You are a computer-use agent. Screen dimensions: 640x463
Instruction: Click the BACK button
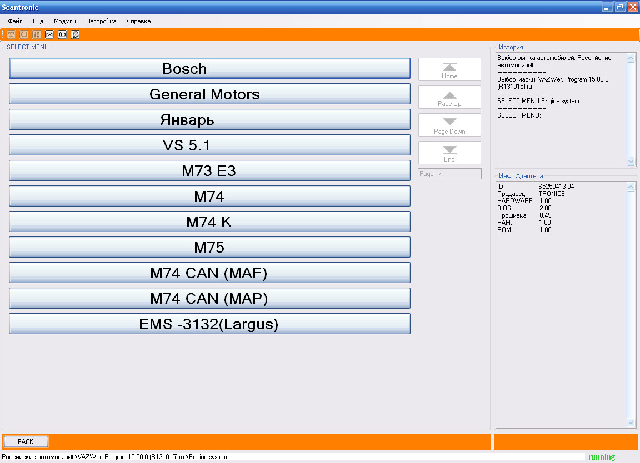tap(26, 442)
